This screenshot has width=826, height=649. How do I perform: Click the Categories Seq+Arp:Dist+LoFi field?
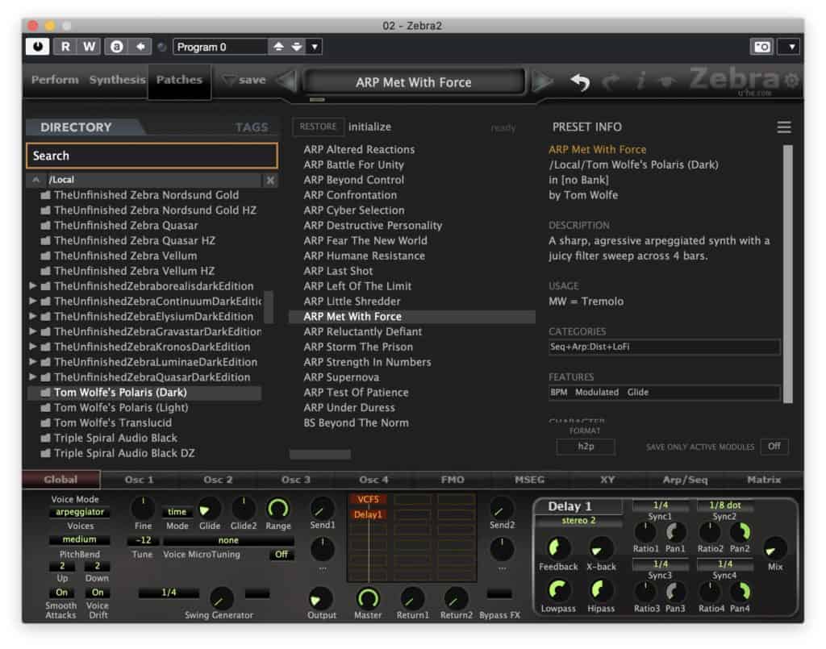click(x=664, y=347)
